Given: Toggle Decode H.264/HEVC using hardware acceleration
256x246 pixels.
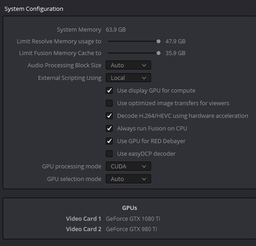Looking at the screenshot, I should coord(109,116).
